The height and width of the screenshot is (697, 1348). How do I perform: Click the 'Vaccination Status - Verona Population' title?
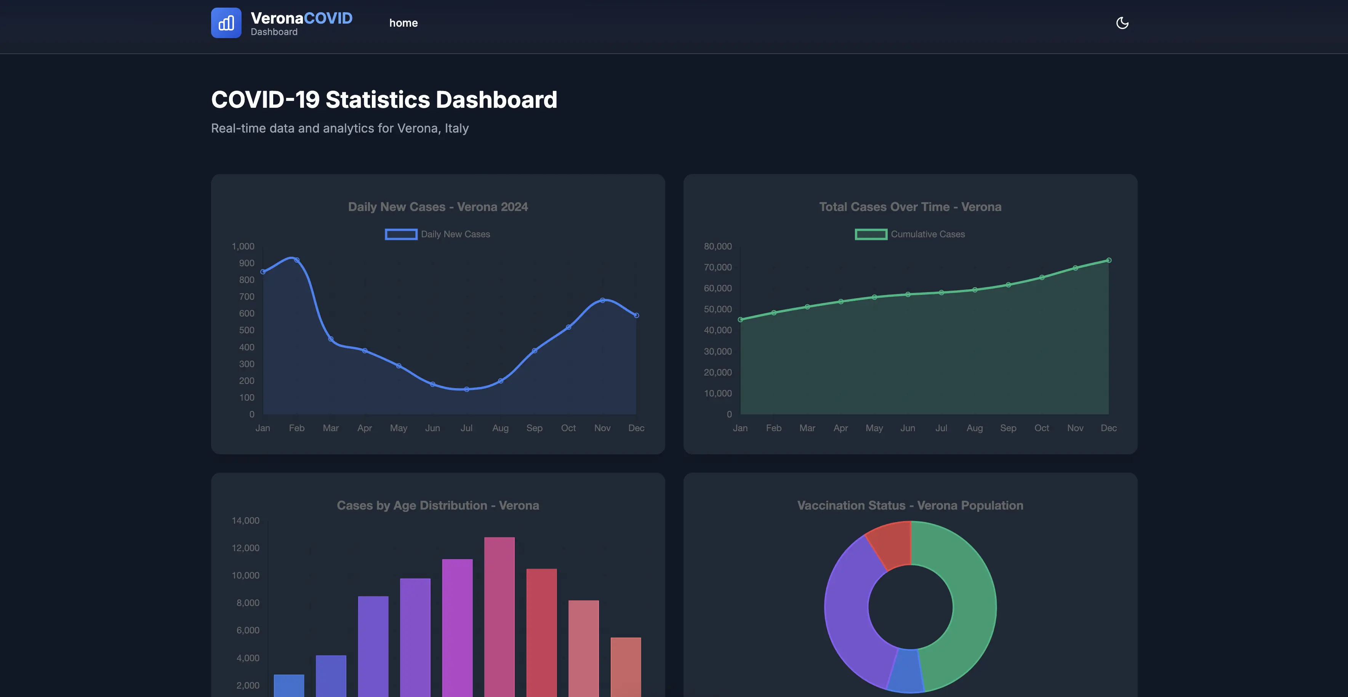pos(910,505)
